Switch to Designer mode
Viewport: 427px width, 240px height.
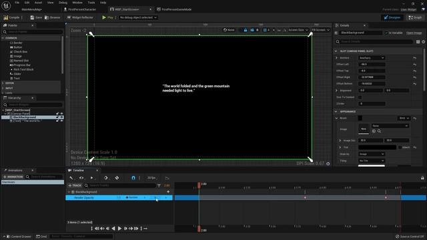pos(392,17)
